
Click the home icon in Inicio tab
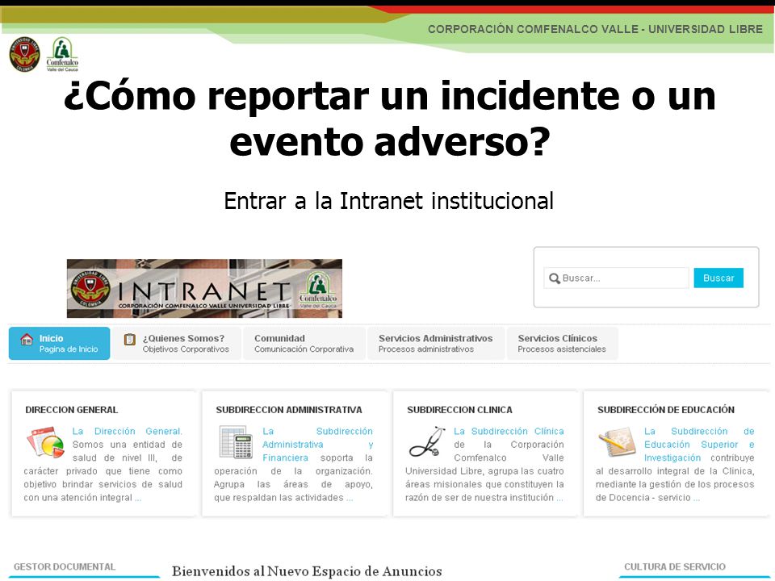point(27,339)
